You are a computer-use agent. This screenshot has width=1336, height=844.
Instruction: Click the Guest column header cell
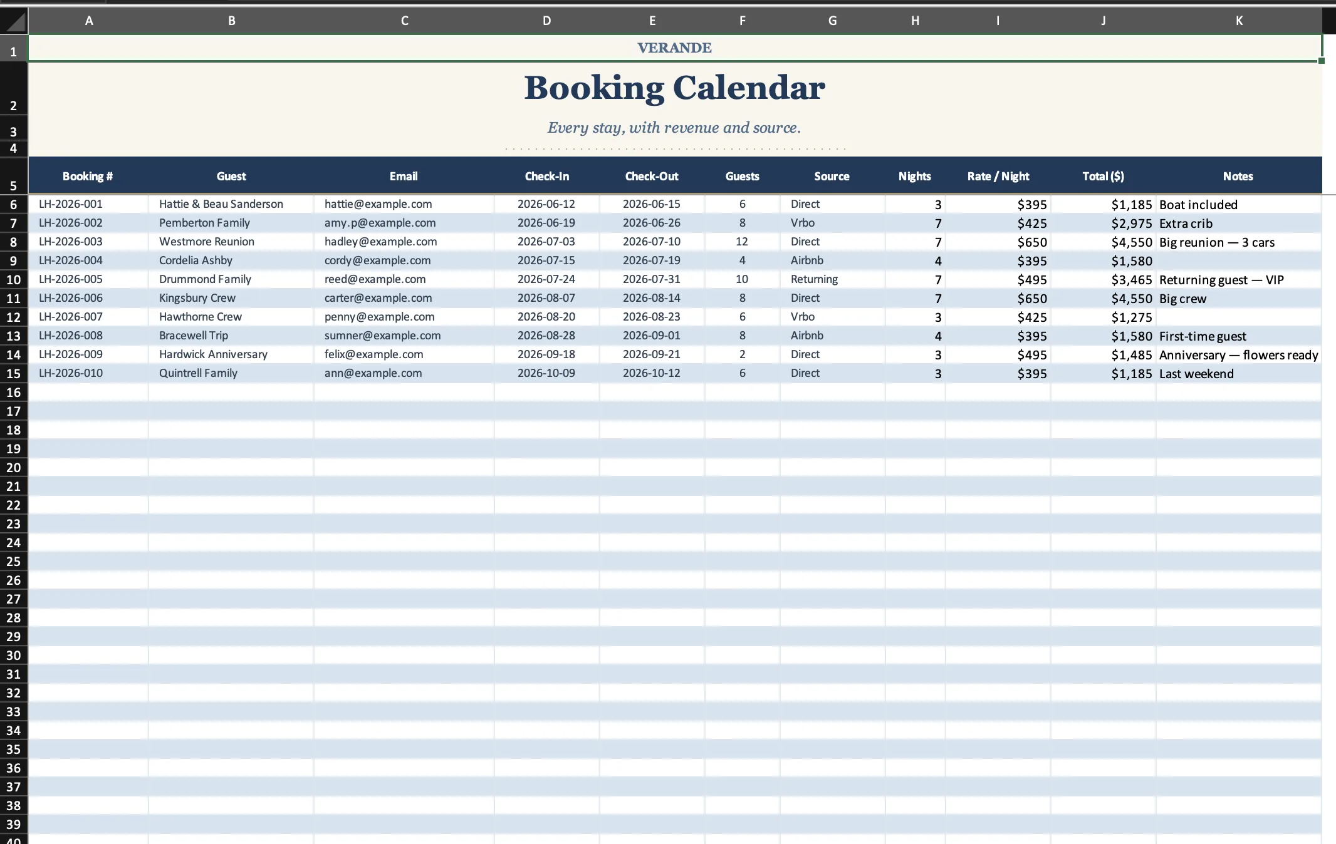tap(231, 176)
